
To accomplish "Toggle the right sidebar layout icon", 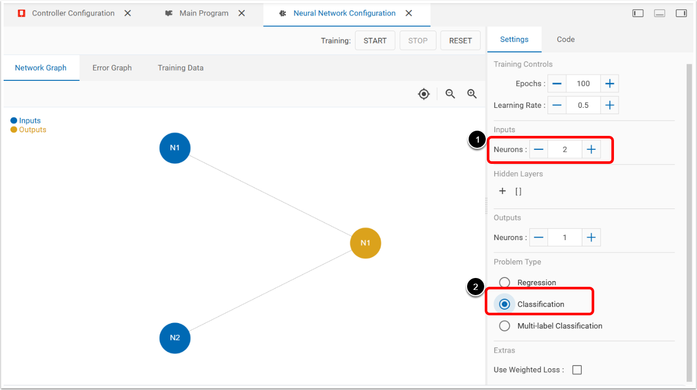I will coord(681,13).
